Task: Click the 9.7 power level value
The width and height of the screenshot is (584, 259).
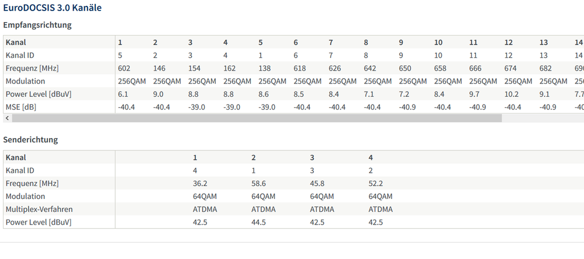Action: (x=474, y=94)
